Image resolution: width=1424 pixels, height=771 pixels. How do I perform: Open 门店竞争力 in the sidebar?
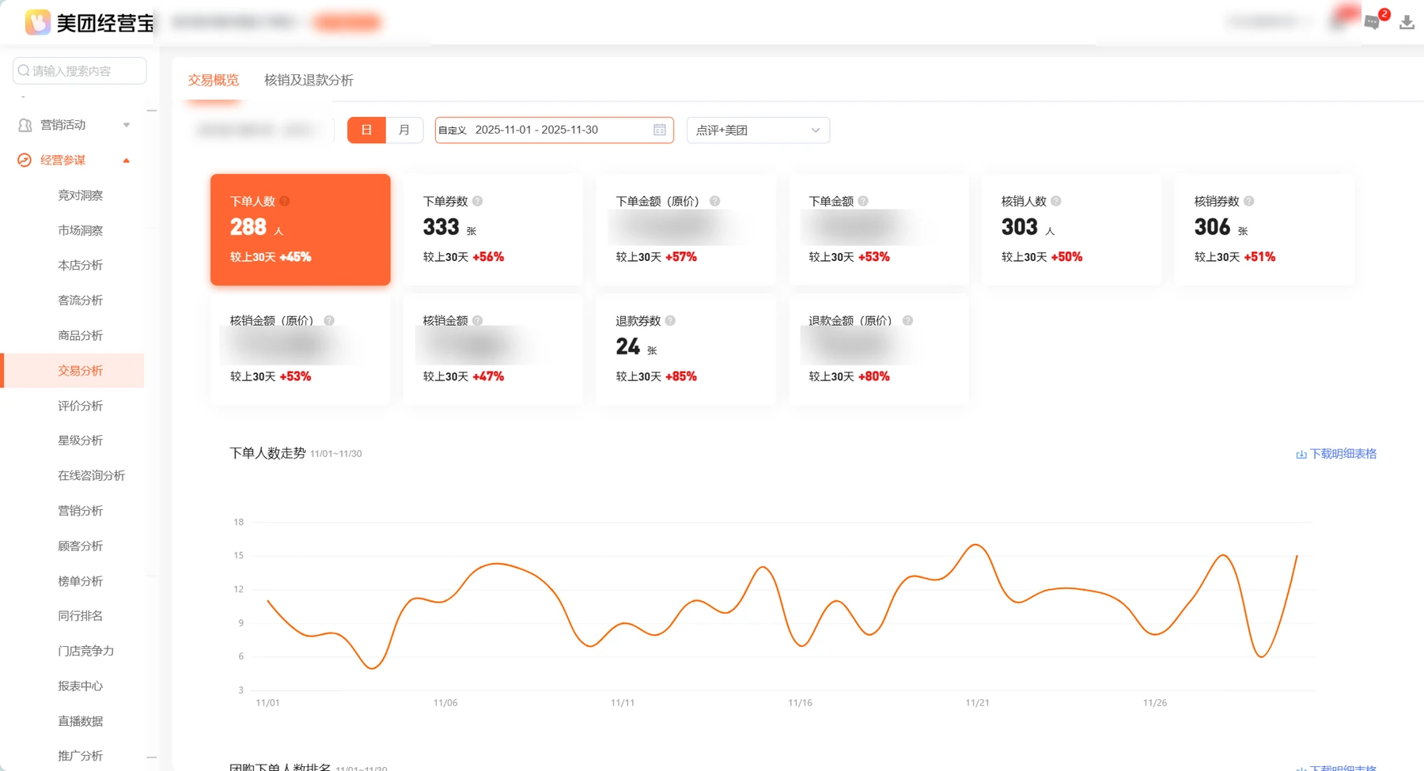85,651
